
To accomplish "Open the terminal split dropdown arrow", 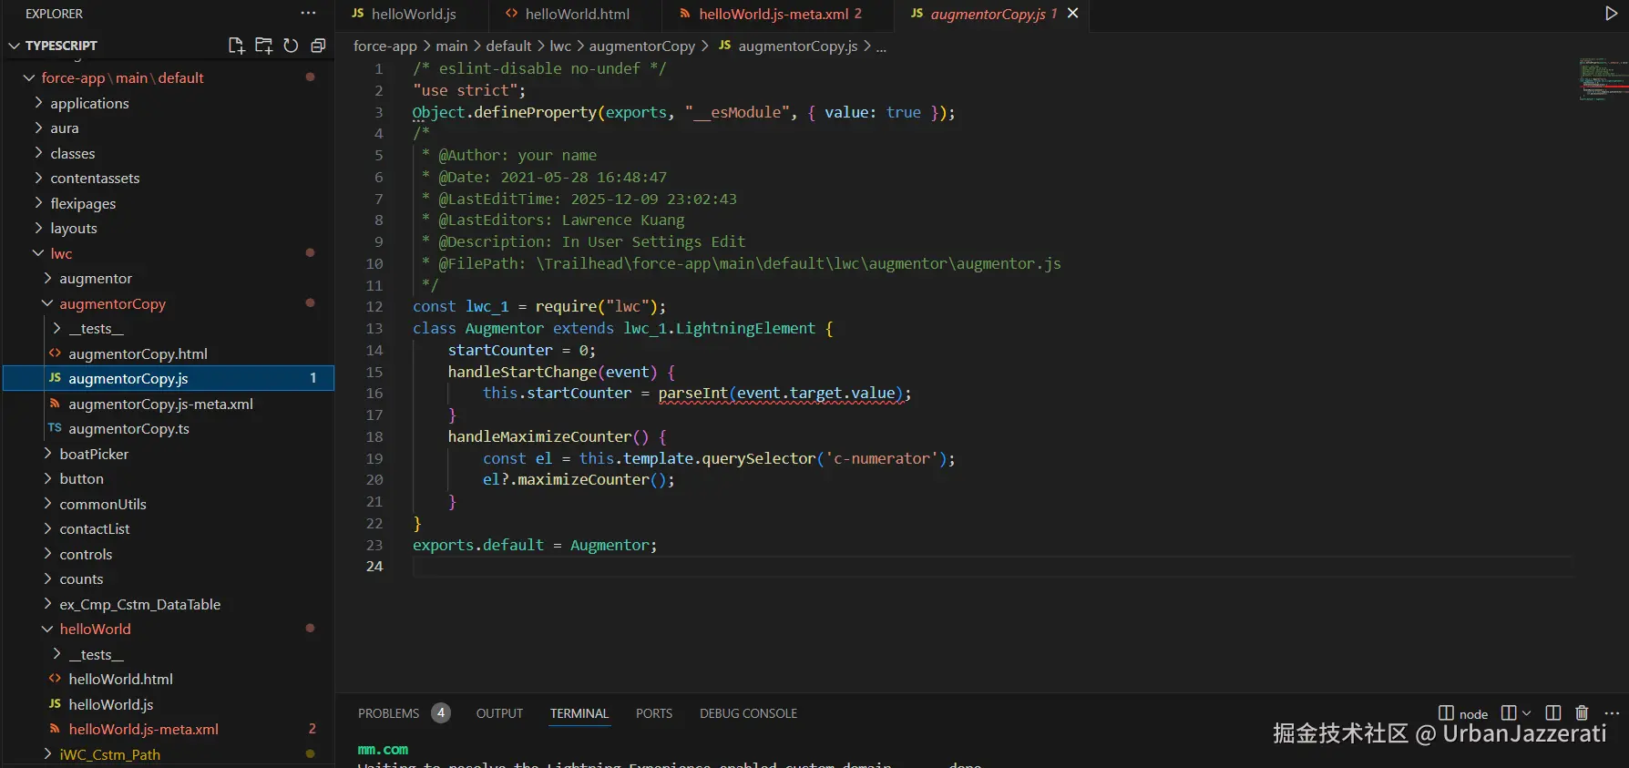I will point(1527,713).
